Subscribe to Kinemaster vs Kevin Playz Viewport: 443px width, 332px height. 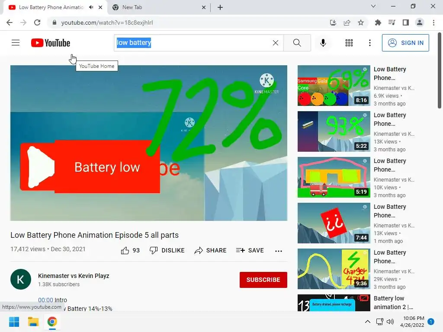pyautogui.click(x=263, y=280)
